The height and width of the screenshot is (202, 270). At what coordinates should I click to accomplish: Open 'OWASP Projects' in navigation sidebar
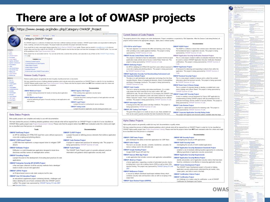[13, 56]
